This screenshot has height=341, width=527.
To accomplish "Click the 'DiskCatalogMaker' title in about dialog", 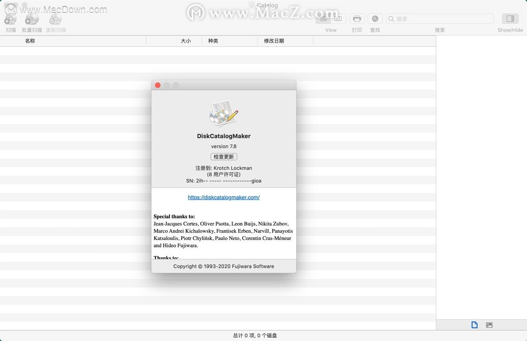I will point(224,136).
